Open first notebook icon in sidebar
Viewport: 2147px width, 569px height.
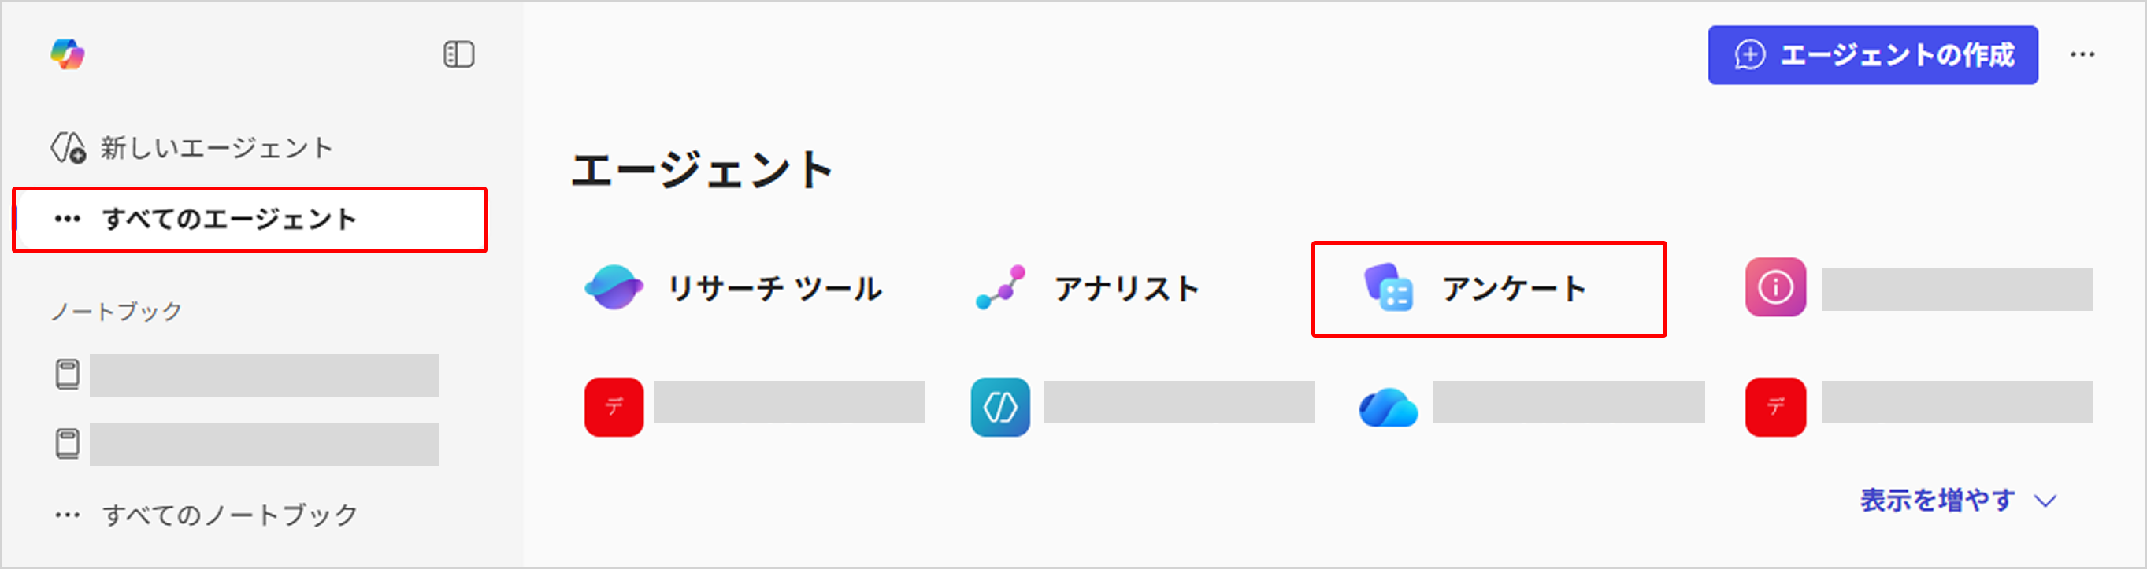click(68, 375)
